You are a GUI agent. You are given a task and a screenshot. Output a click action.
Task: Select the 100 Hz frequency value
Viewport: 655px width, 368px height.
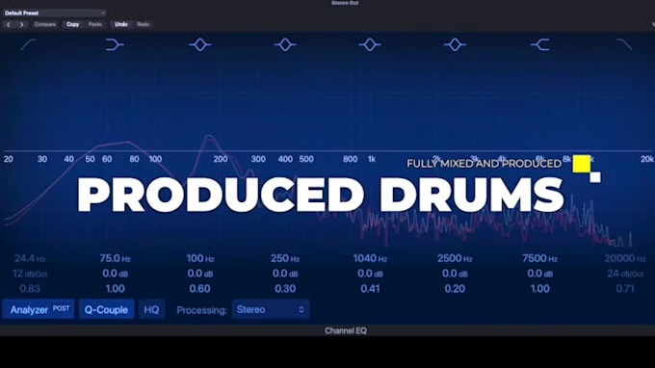click(x=200, y=258)
